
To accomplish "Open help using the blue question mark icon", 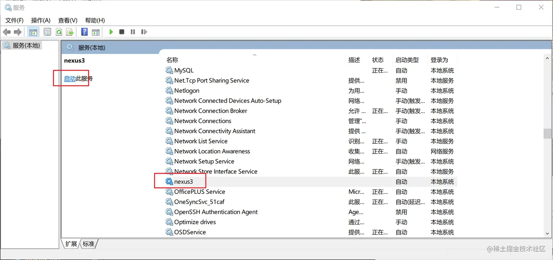I will pos(84,32).
